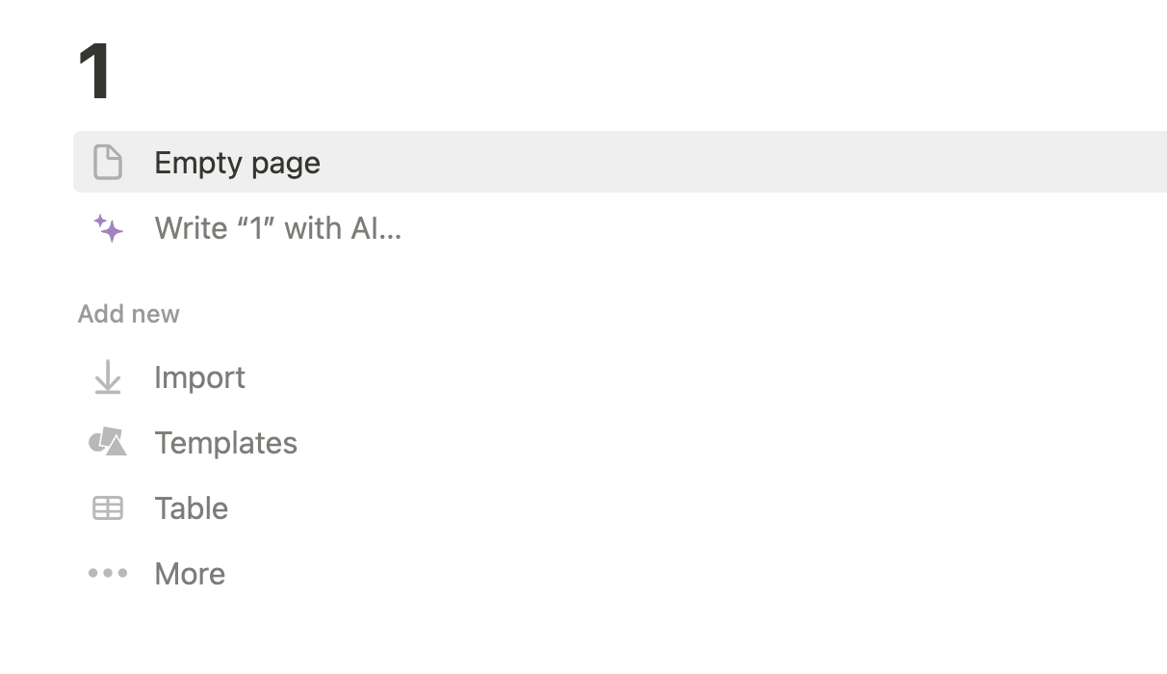The image size is (1167, 674).
Task: Choose Write "1" with AI… text
Action: pyautogui.click(x=277, y=228)
